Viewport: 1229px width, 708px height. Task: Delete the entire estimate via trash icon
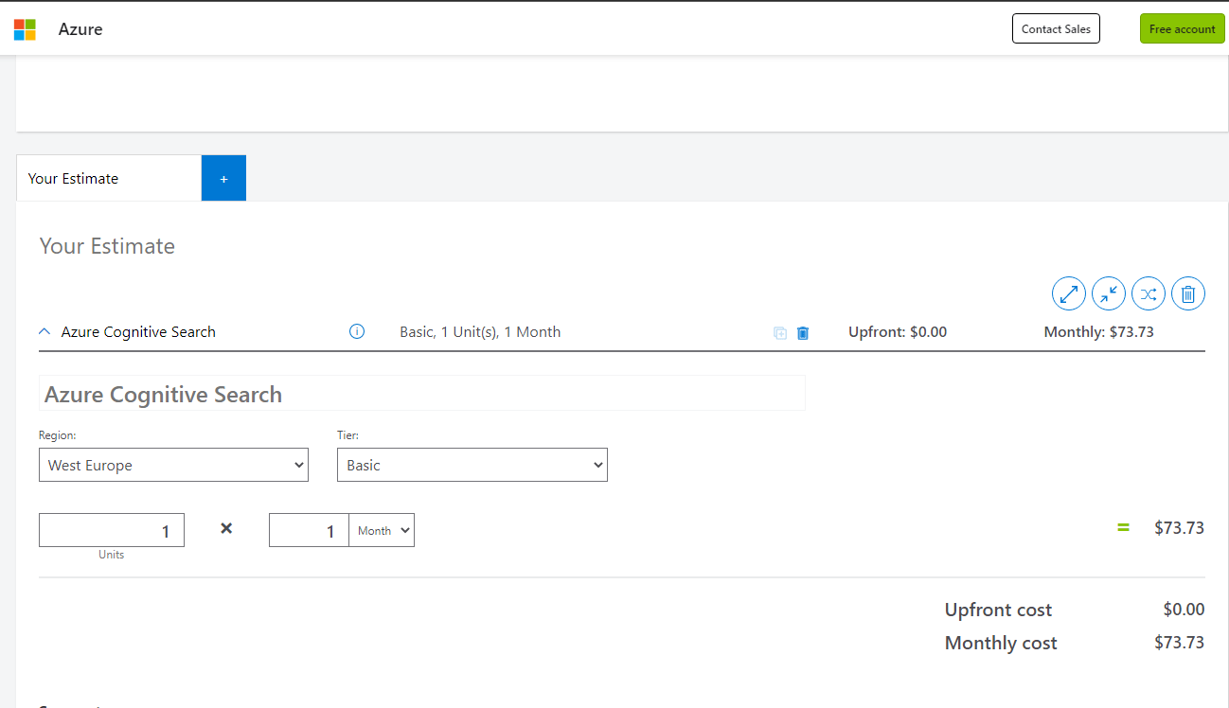coord(1187,293)
